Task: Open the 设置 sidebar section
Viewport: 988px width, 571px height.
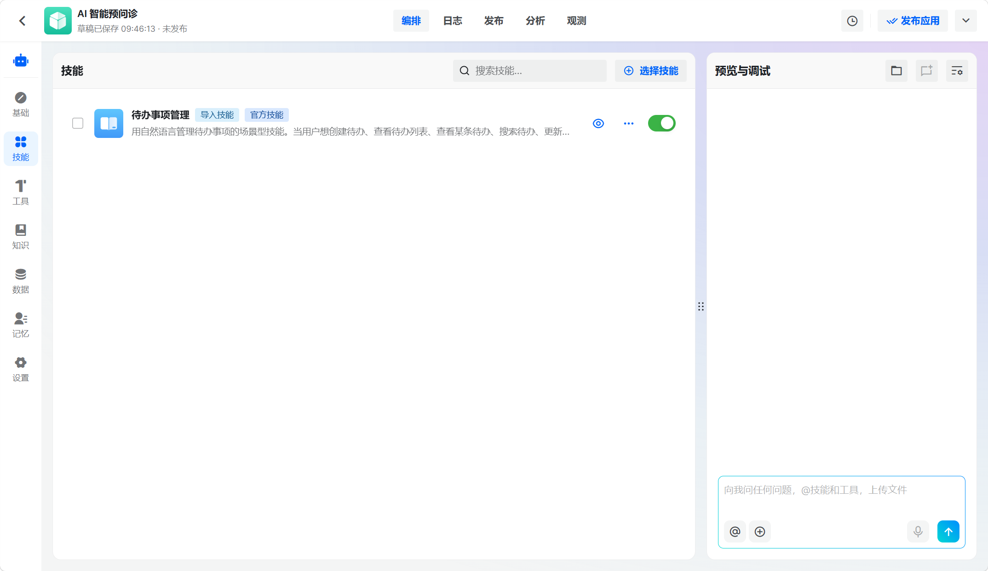Action: (x=21, y=370)
